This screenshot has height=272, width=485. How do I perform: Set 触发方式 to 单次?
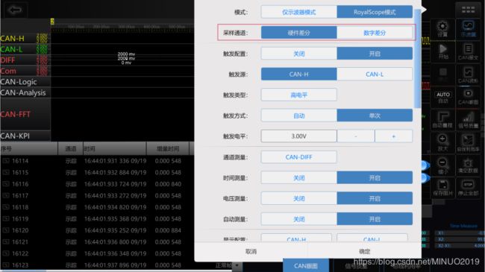[375, 116]
